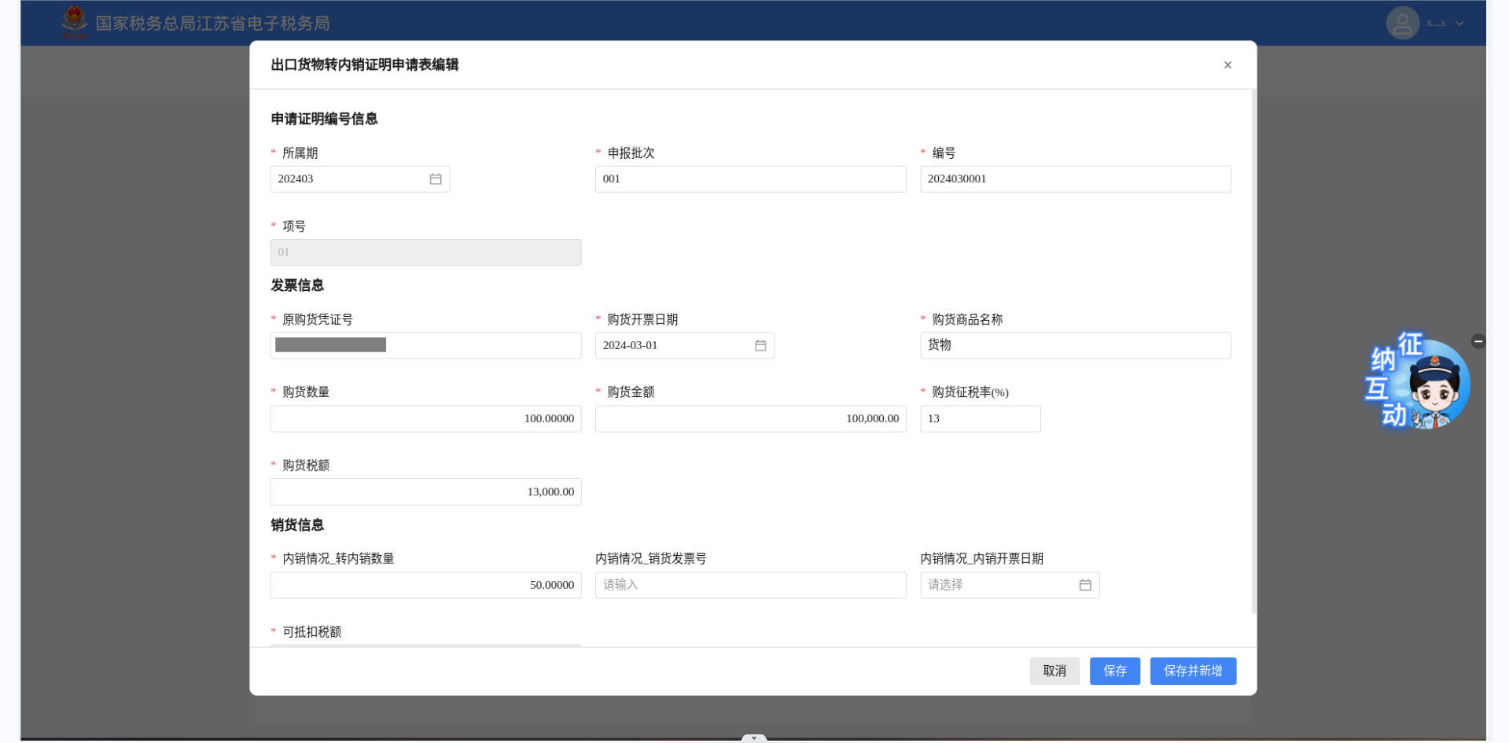Select the 购货商品名称 input box

[1074, 346]
